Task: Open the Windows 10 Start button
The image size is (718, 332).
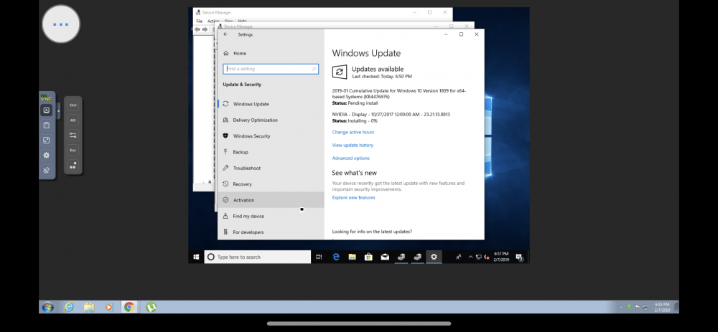Action: point(196,257)
